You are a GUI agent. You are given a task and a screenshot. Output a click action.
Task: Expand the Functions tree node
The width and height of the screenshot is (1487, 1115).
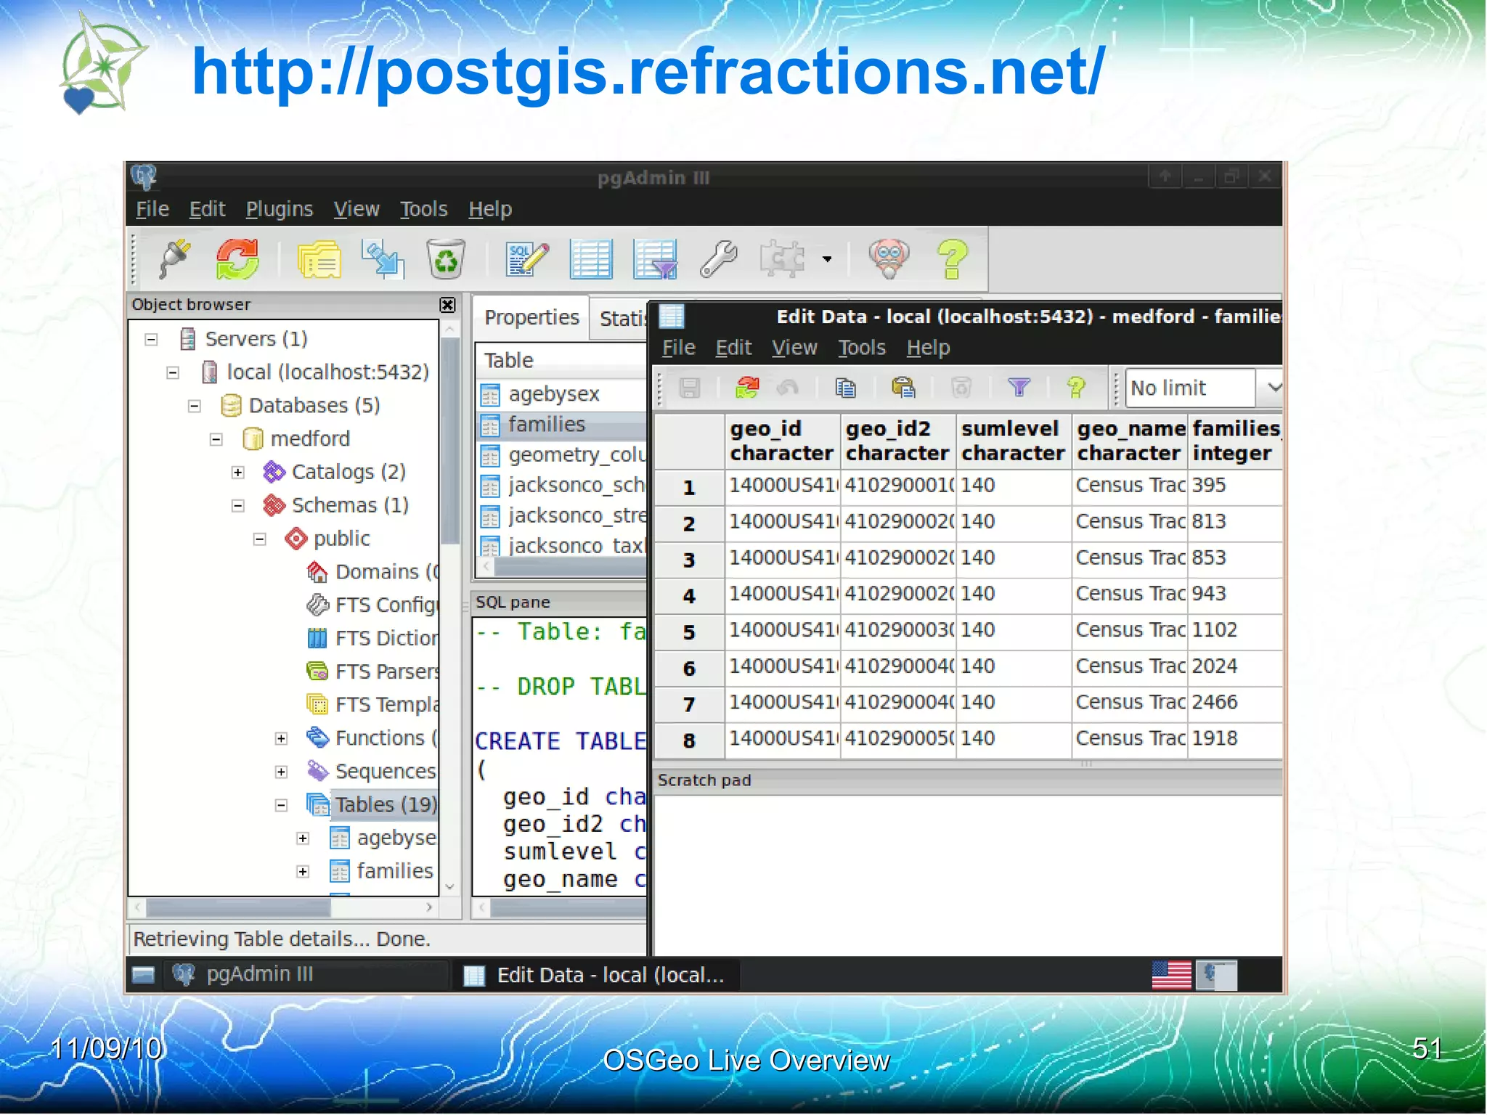[x=282, y=739]
